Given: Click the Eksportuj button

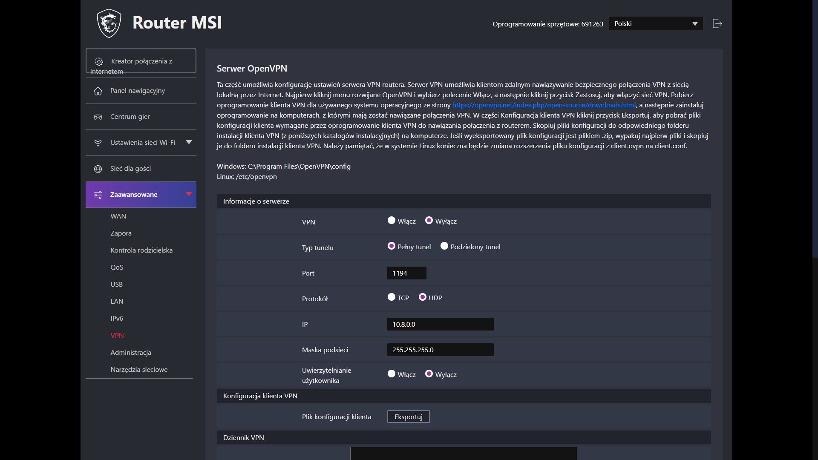Looking at the screenshot, I should [x=409, y=417].
